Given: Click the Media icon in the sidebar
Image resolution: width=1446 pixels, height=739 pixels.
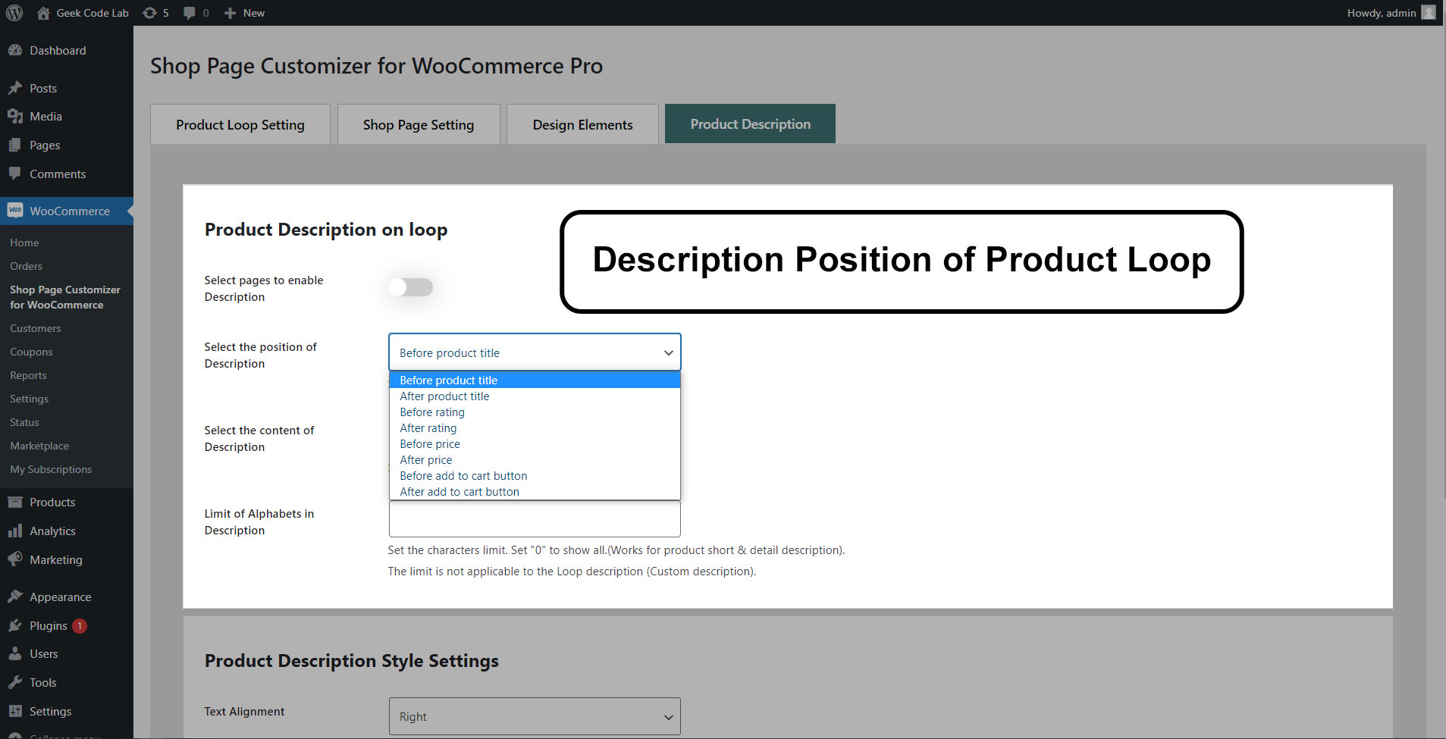Looking at the screenshot, I should point(15,116).
